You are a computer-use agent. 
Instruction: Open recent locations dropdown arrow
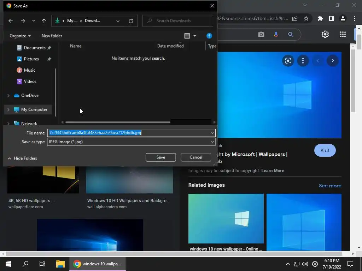[34, 21]
